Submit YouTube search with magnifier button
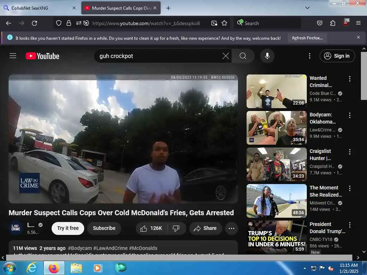The height and width of the screenshot is (275, 367). coord(243,56)
